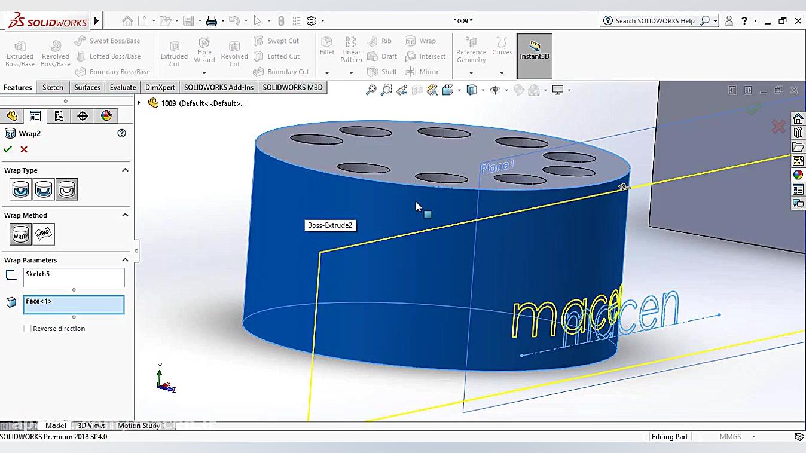
Task: Enable the Reverse direction checkbox
Action: (28, 329)
